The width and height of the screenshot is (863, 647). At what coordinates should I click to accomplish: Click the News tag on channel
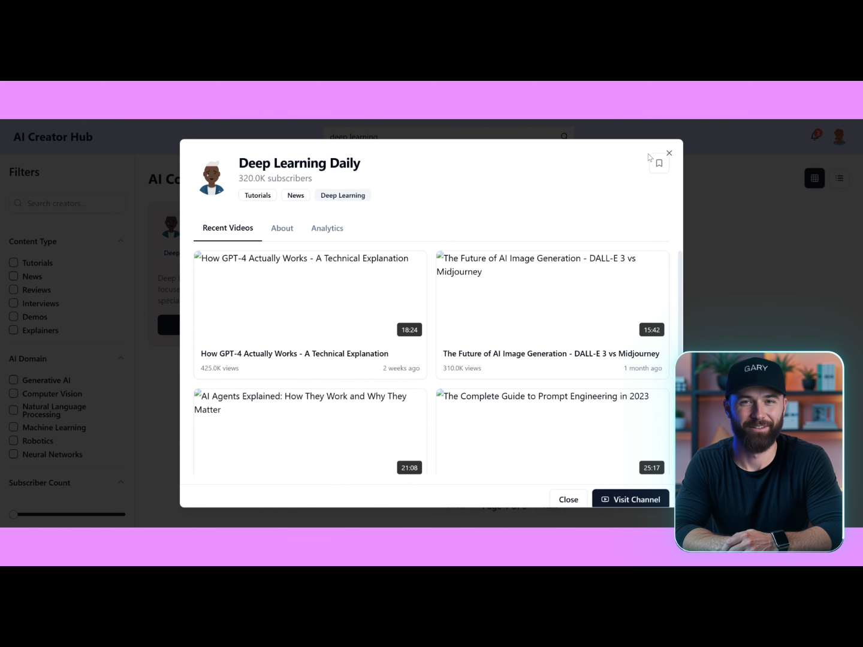(x=295, y=195)
